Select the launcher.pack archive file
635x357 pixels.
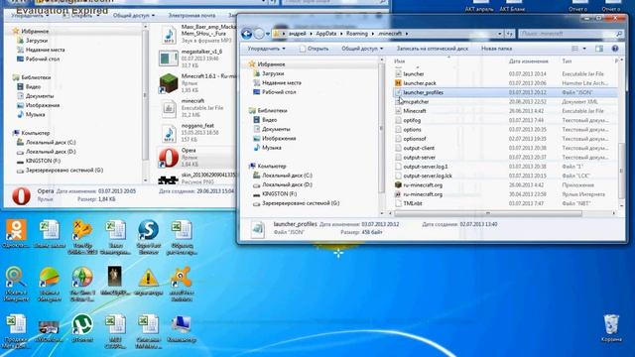[x=420, y=83]
